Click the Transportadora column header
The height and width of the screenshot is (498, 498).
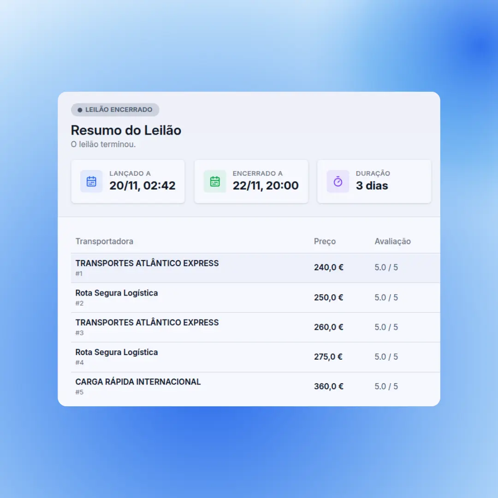point(104,241)
